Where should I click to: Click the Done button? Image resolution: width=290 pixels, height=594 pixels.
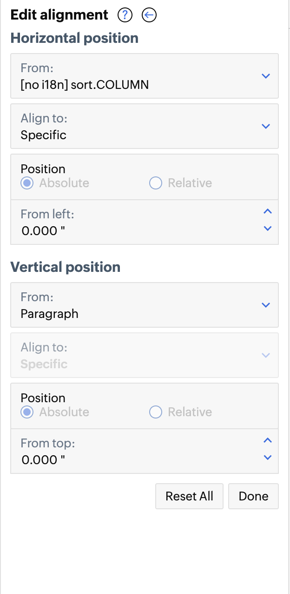[x=253, y=496]
